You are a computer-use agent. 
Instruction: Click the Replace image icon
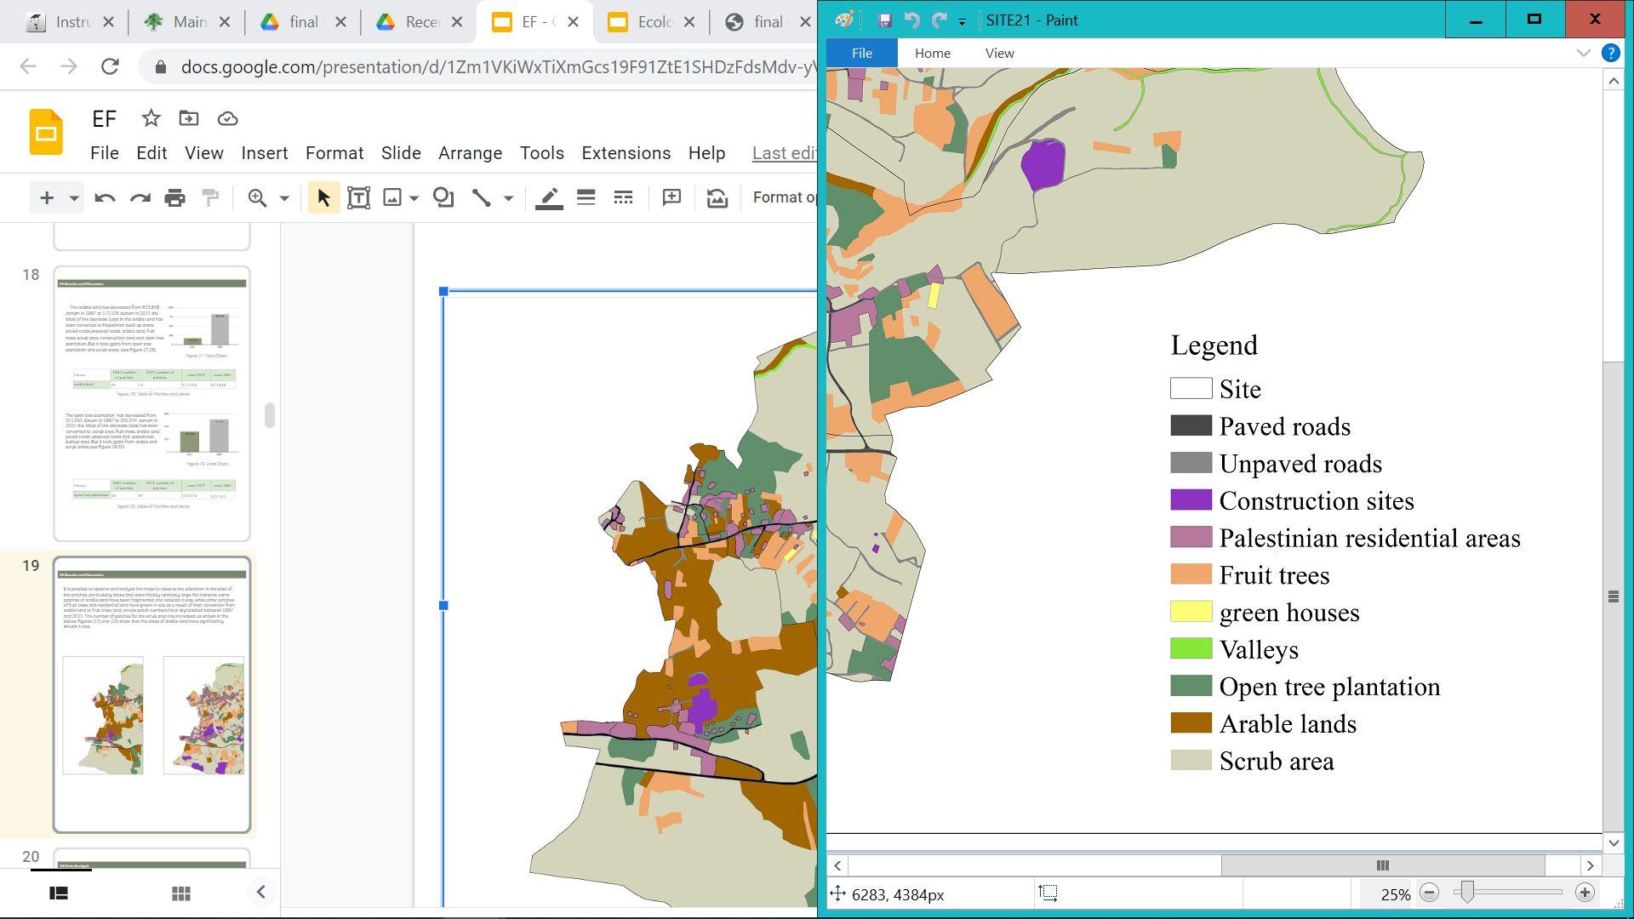717,198
